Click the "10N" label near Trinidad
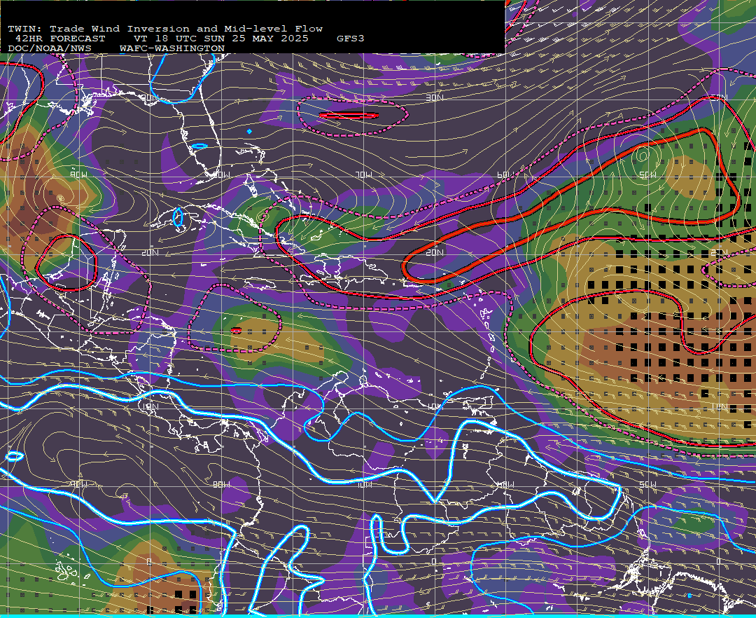This screenshot has width=756, height=618. (435, 406)
